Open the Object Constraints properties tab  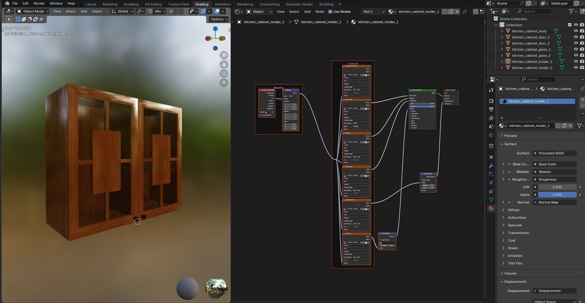[x=491, y=191]
